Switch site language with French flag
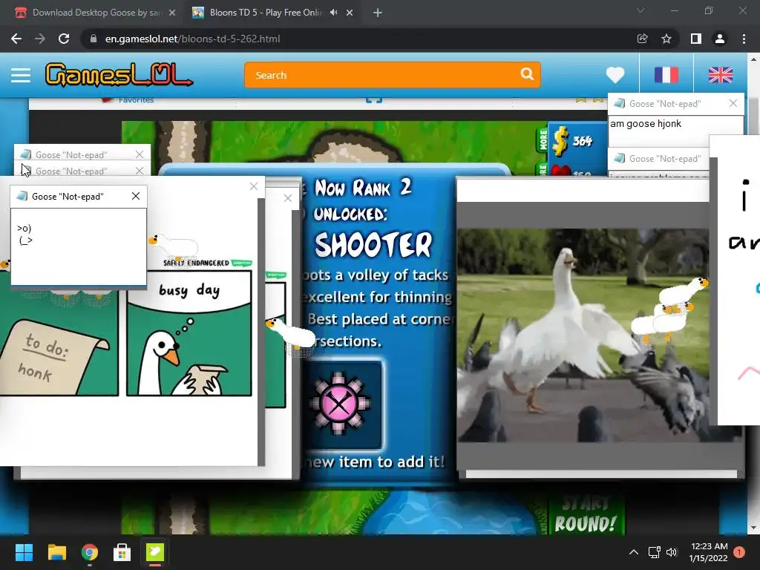Image resolution: width=760 pixels, height=570 pixels. [666, 75]
